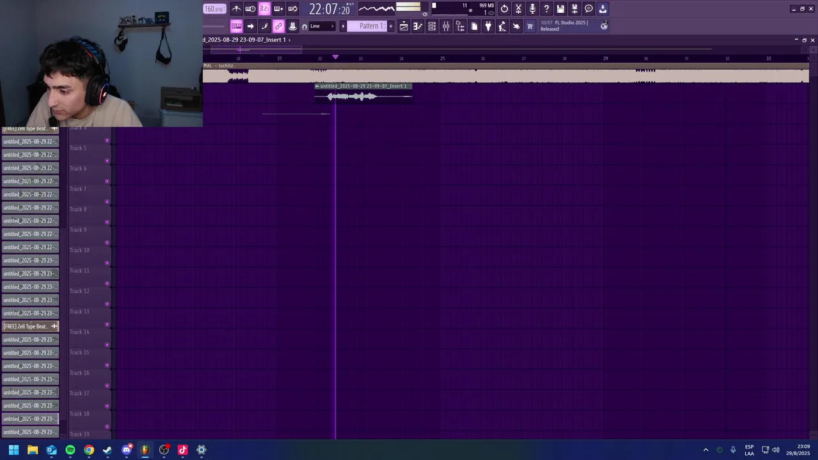
Task: Add a new pattern with plus button
Action: [391, 26]
